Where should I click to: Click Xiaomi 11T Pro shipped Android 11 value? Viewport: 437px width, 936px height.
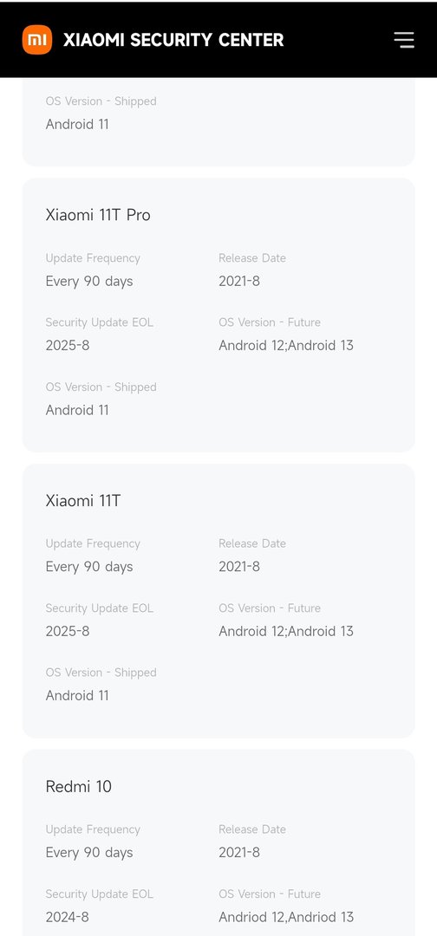click(77, 410)
